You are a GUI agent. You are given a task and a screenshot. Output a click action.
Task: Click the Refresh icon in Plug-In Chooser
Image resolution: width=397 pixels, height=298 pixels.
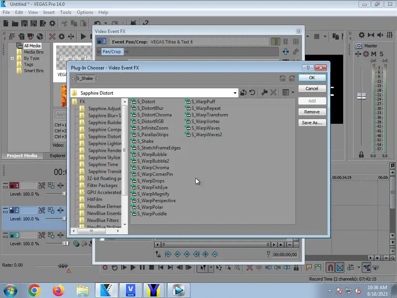pos(252,92)
